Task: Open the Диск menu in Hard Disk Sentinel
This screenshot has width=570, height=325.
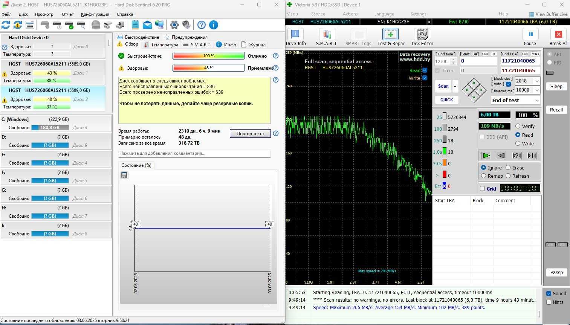Action: coord(23,14)
